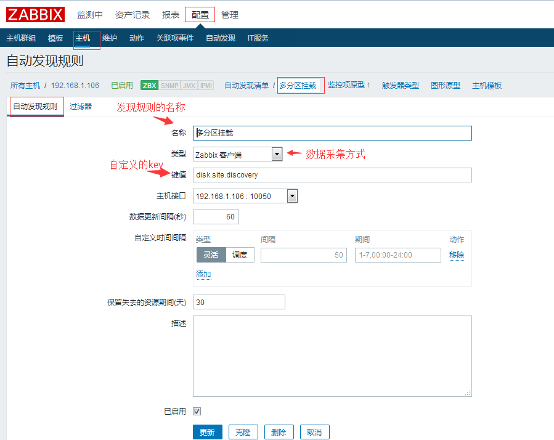Click the 添加 link to add interval
The image size is (554, 440).
pyautogui.click(x=203, y=274)
